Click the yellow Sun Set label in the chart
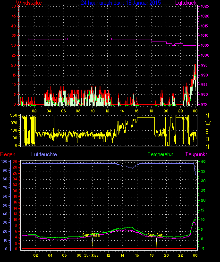Viewport: 220px width, 262px height. 155,235
